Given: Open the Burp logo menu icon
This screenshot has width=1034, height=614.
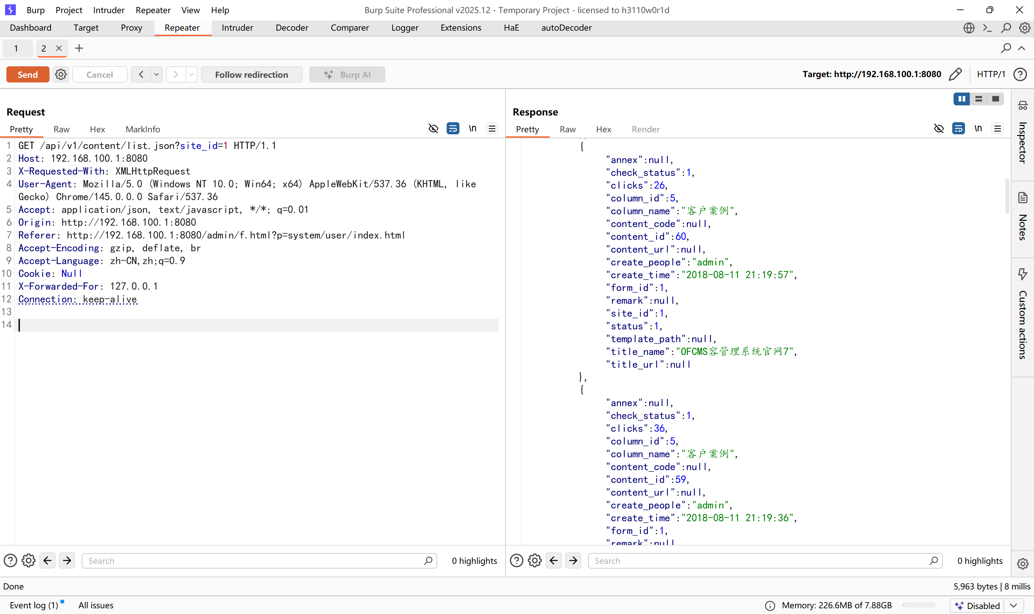Looking at the screenshot, I should (10, 9).
